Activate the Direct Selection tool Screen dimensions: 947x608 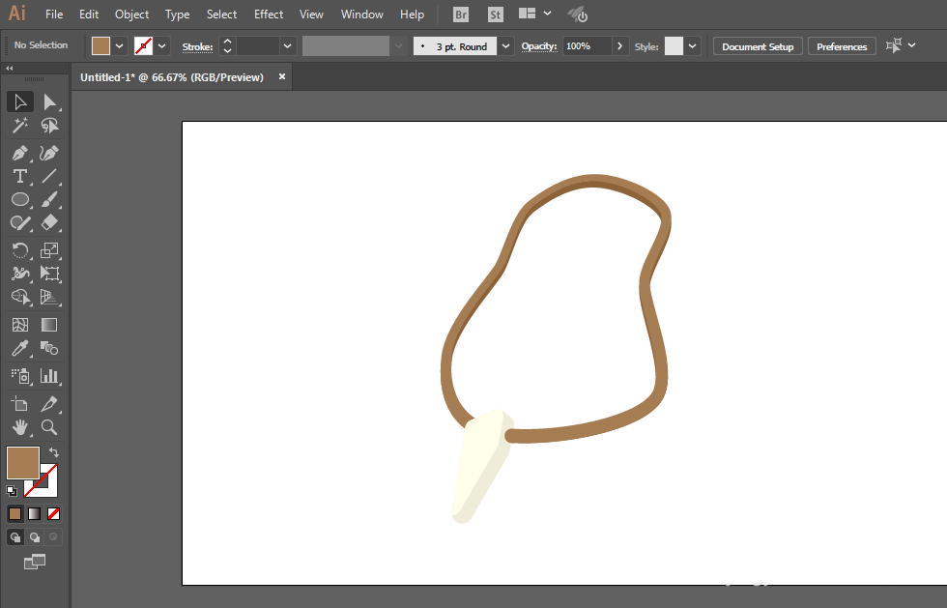[49, 102]
